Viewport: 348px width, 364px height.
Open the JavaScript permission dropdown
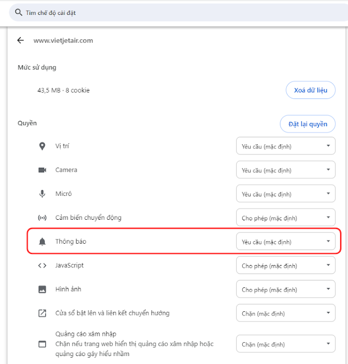coord(286,265)
